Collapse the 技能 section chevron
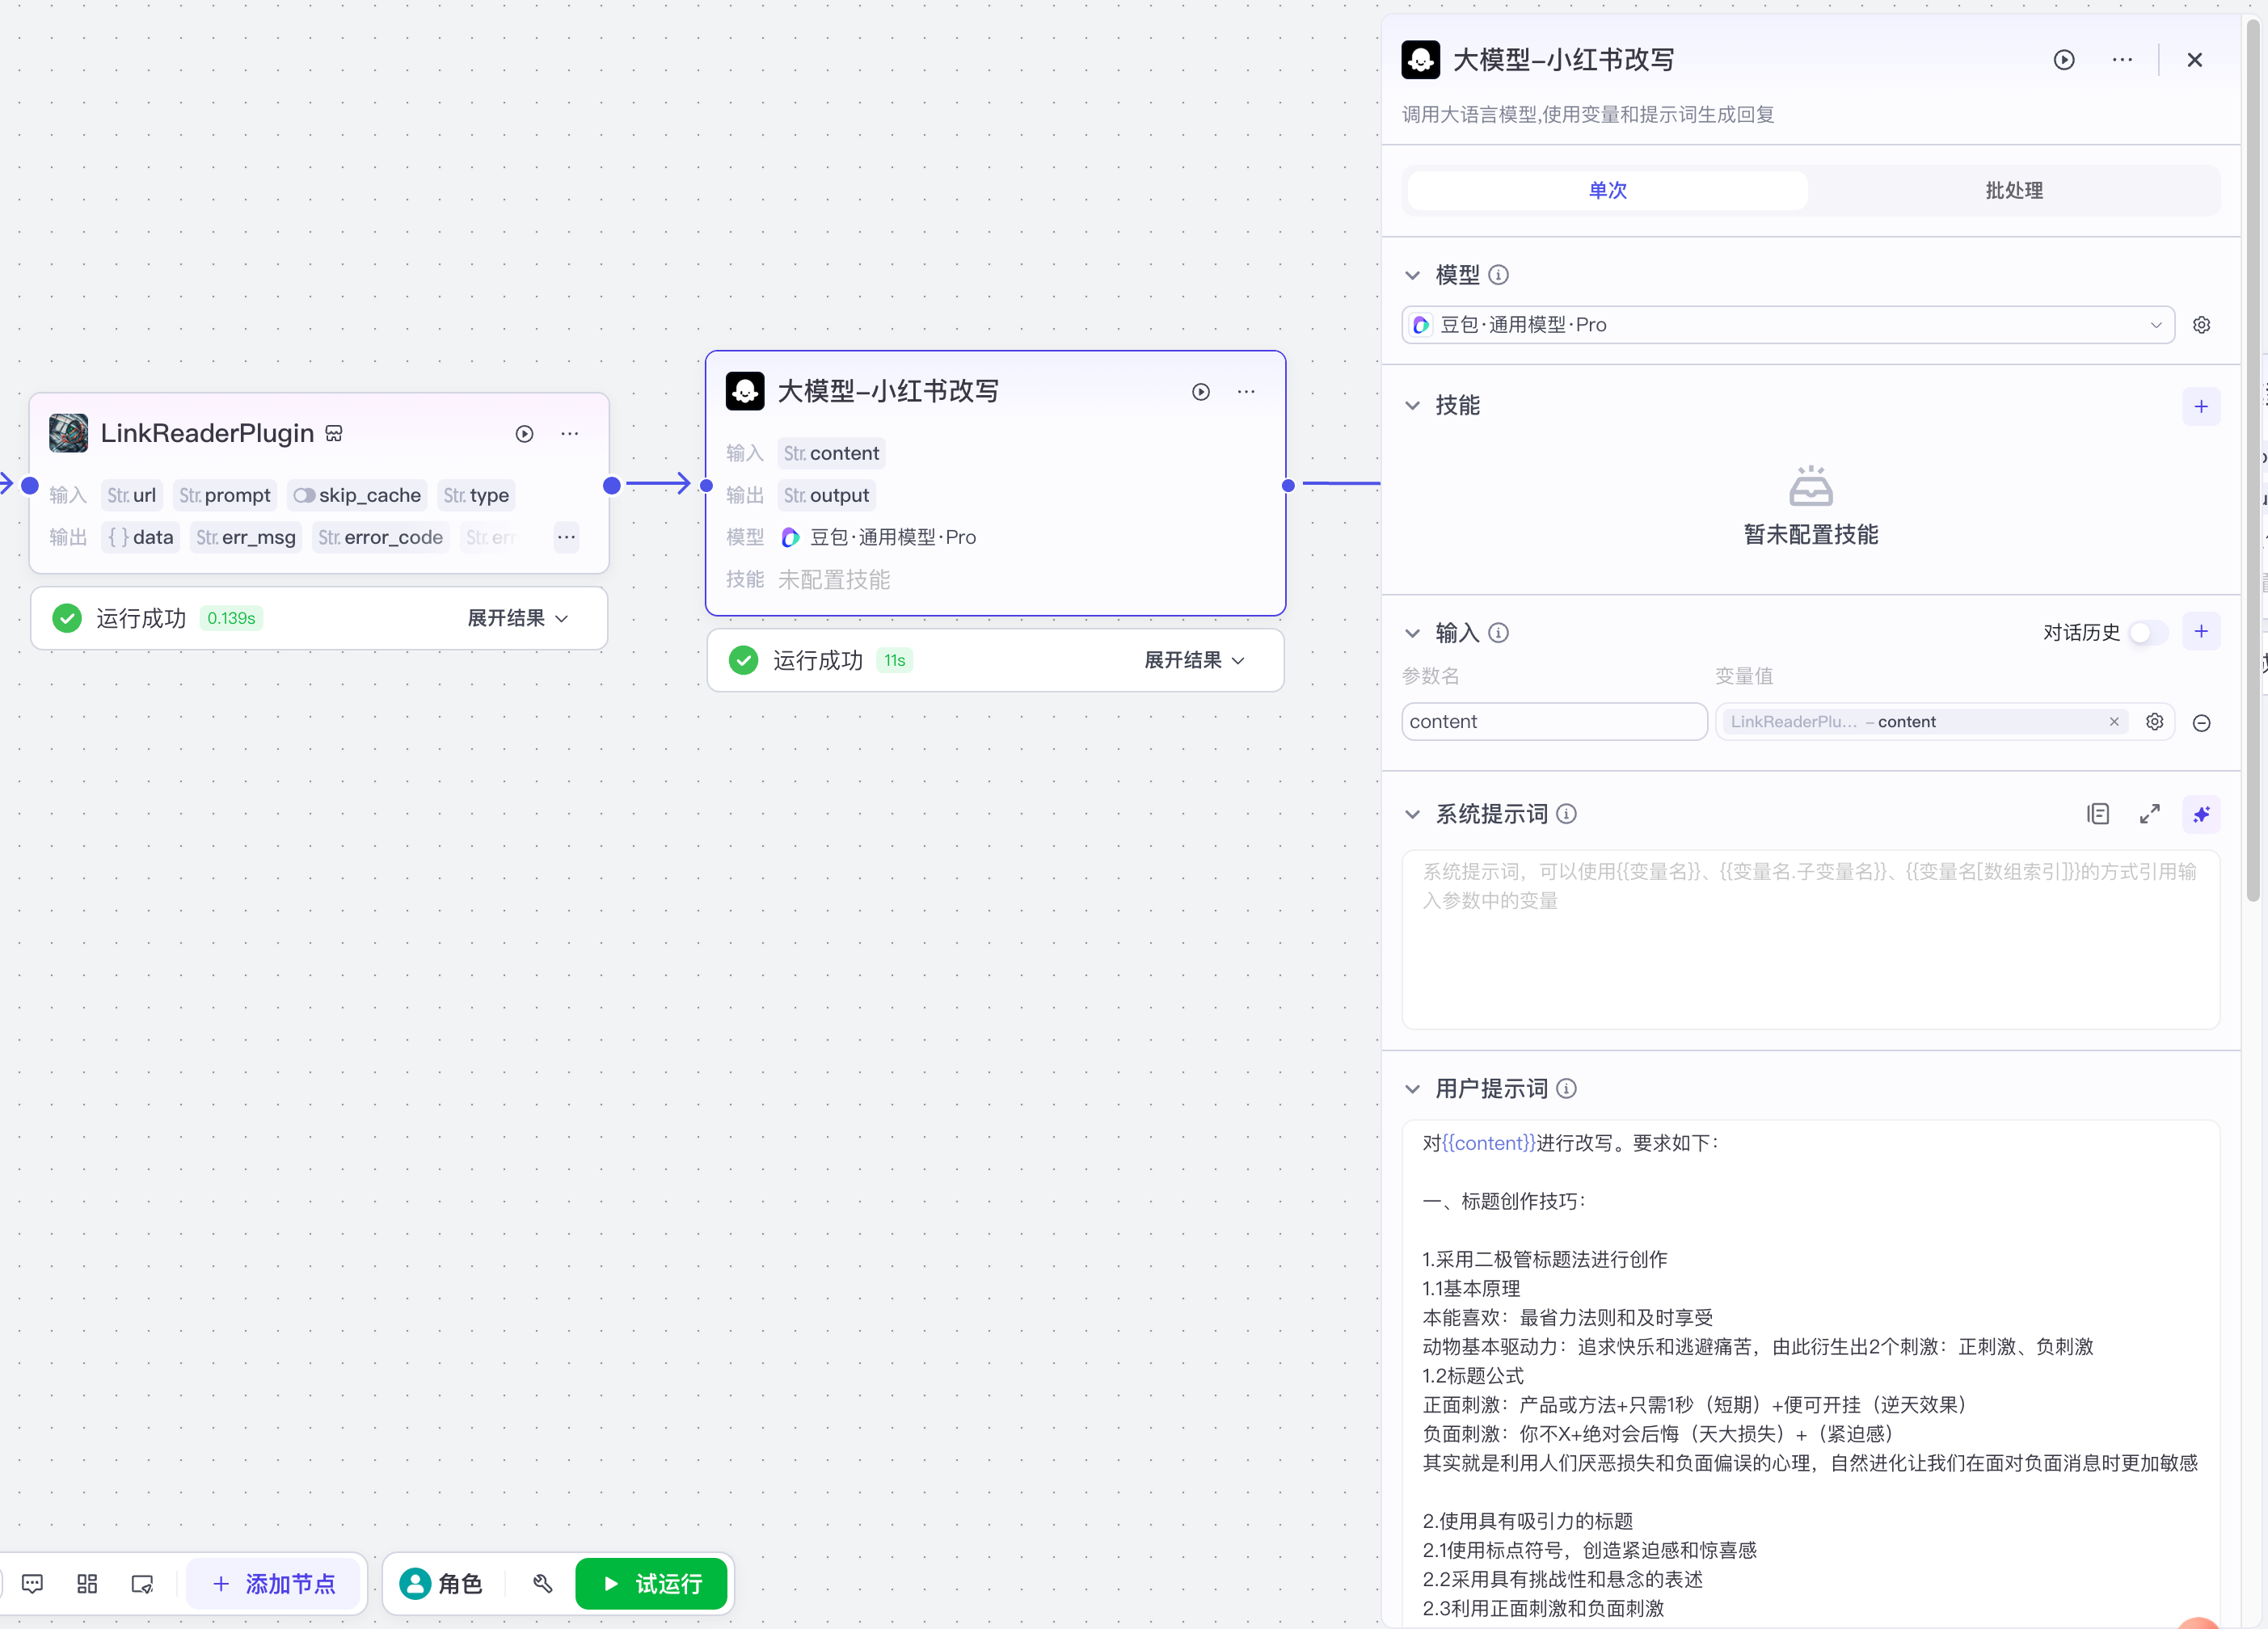Viewport: 2268px width, 1629px height. coord(1412,406)
